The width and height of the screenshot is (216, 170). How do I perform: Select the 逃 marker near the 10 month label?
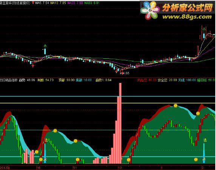point(46,140)
